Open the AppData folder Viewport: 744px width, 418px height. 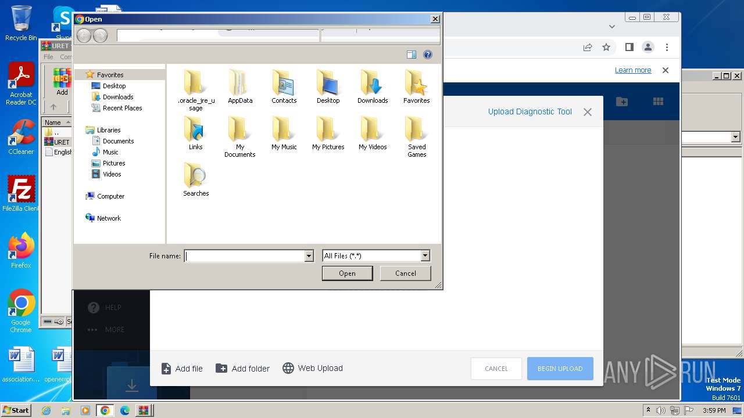[x=240, y=87]
